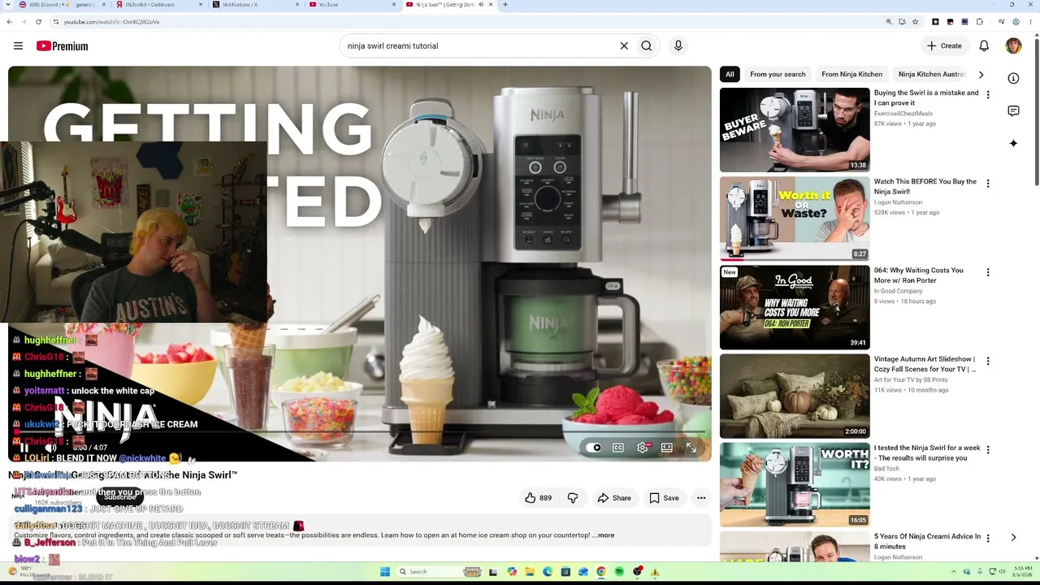1040x585 pixels.
Task: Share the Ninja Swirl video
Action: pyautogui.click(x=614, y=498)
